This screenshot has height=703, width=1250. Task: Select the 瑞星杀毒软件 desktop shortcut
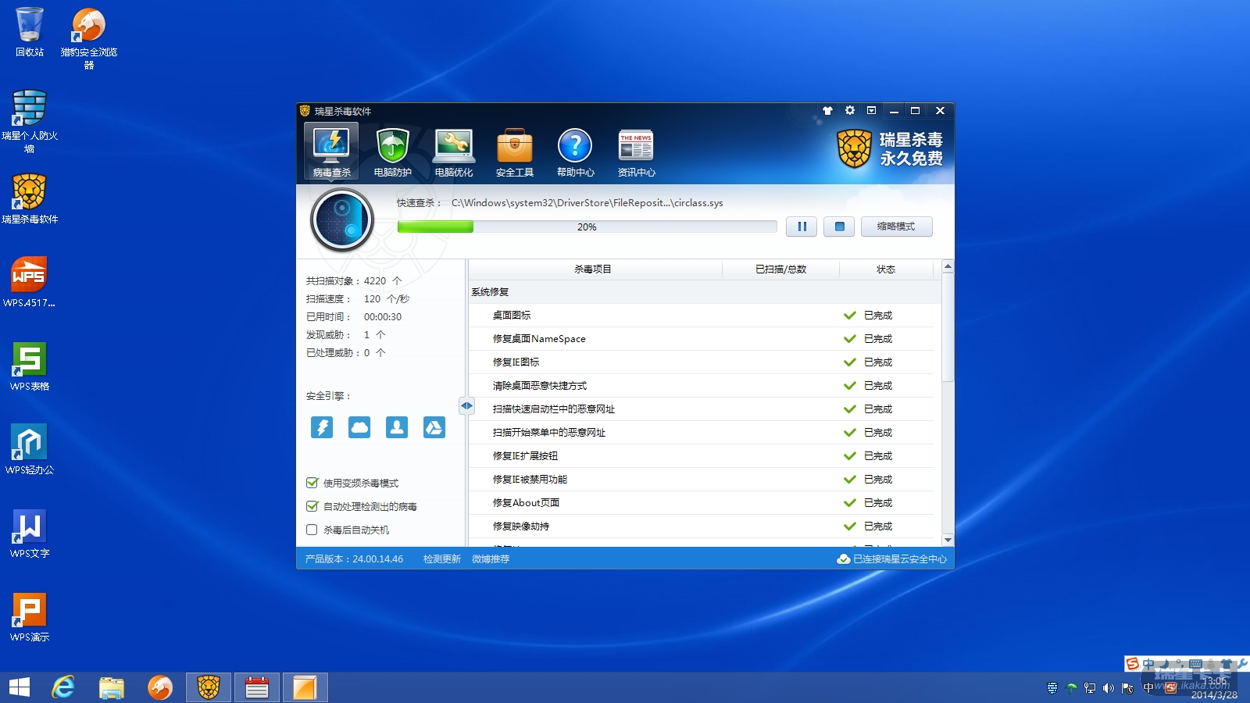point(30,199)
